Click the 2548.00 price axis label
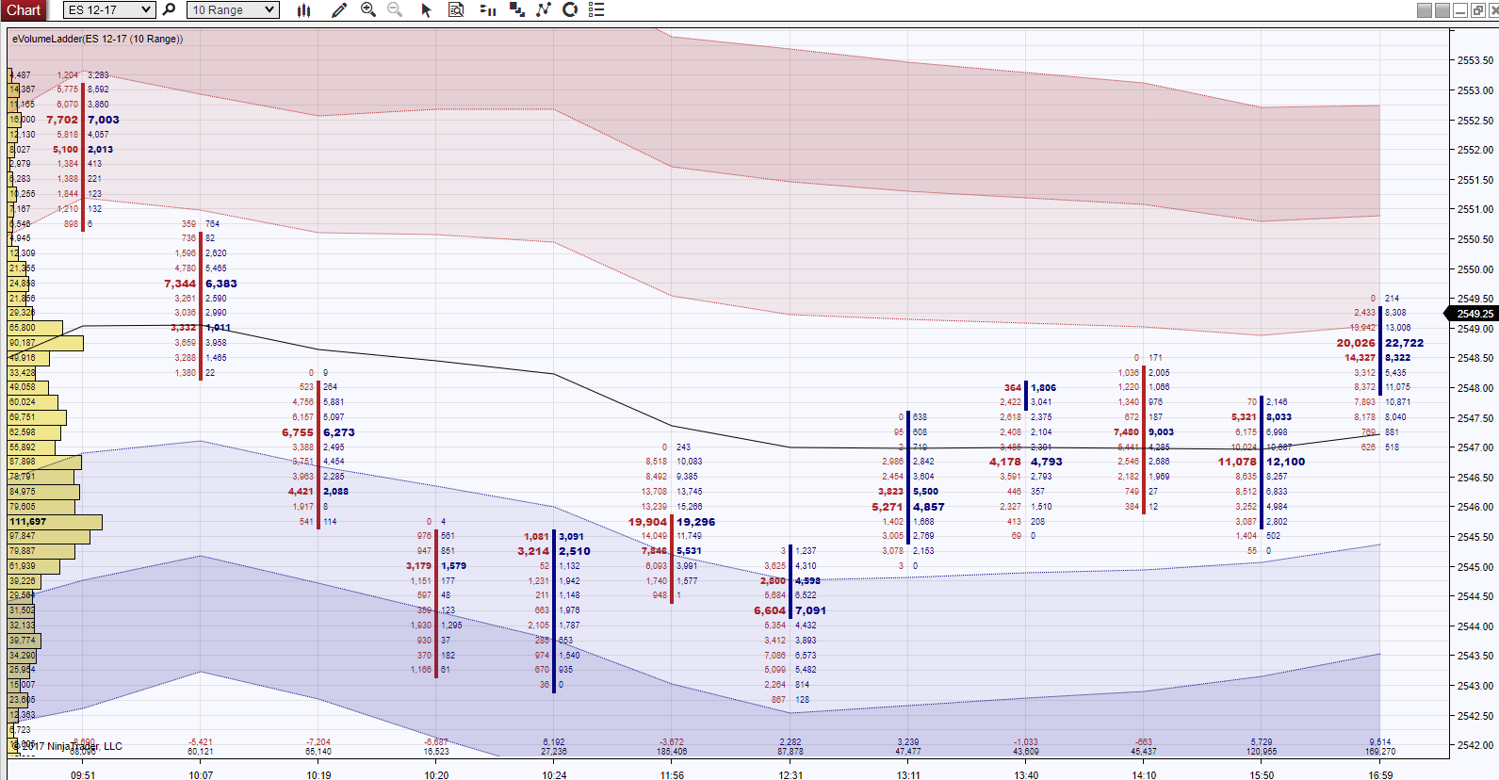Screen dimensions: 1499x780 (x=1475, y=388)
